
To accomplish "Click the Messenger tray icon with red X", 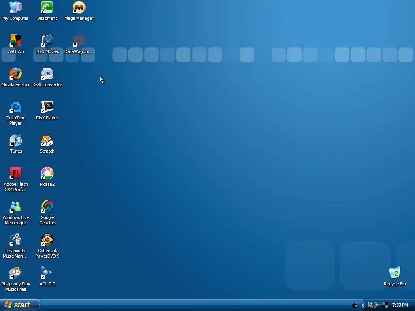I will click(x=370, y=305).
